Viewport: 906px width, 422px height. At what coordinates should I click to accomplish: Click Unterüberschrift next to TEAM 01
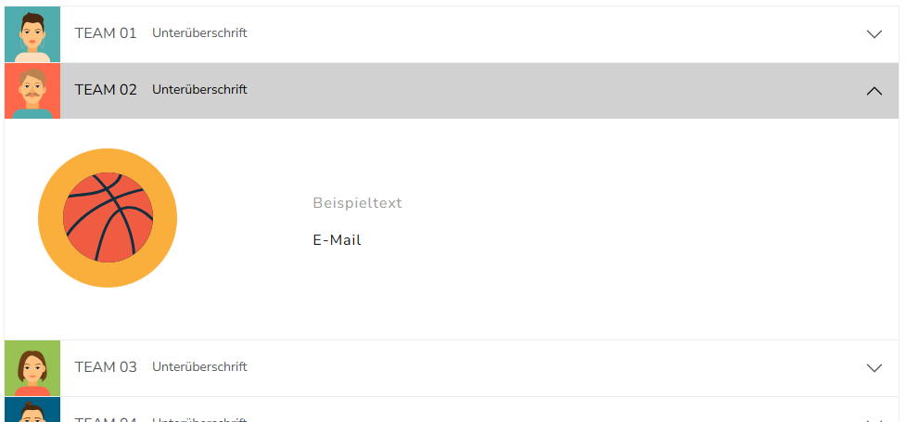click(x=199, y=33)
